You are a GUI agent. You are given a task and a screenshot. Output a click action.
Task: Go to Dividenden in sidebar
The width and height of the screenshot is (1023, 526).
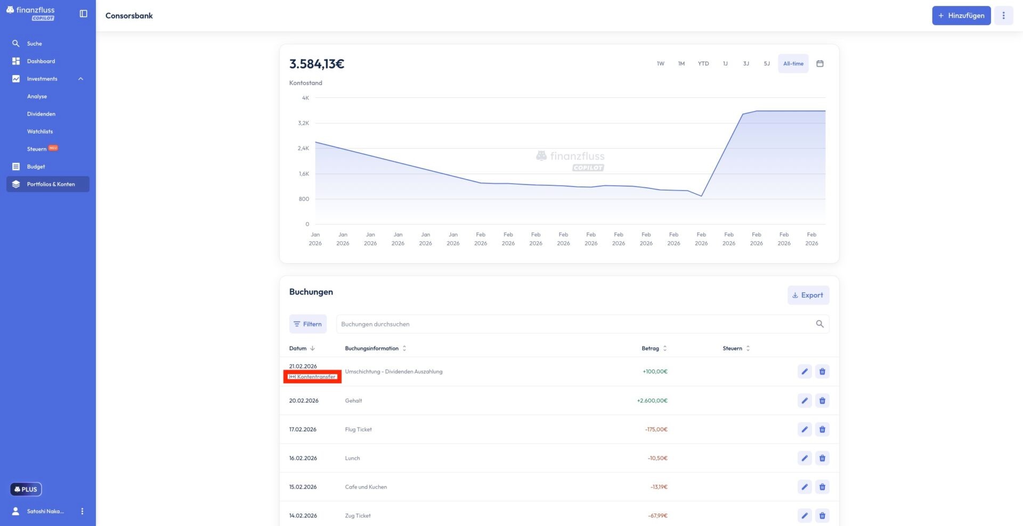41,114
